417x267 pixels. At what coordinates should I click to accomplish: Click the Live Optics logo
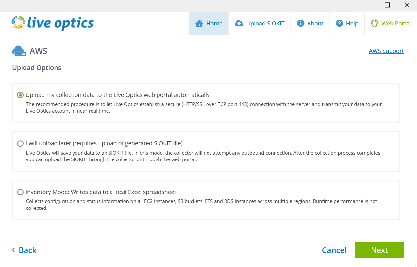pyautogui.click(x=52, y=23)
